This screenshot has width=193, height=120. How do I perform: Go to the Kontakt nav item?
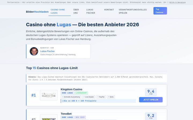(109, 10)
